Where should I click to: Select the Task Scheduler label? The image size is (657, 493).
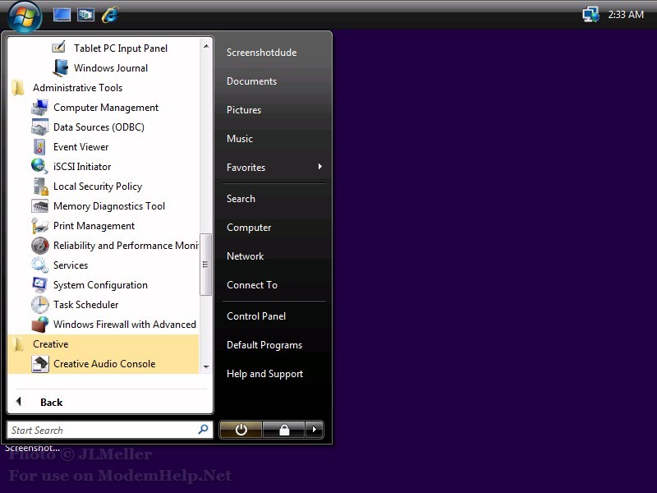coord(86,305)
